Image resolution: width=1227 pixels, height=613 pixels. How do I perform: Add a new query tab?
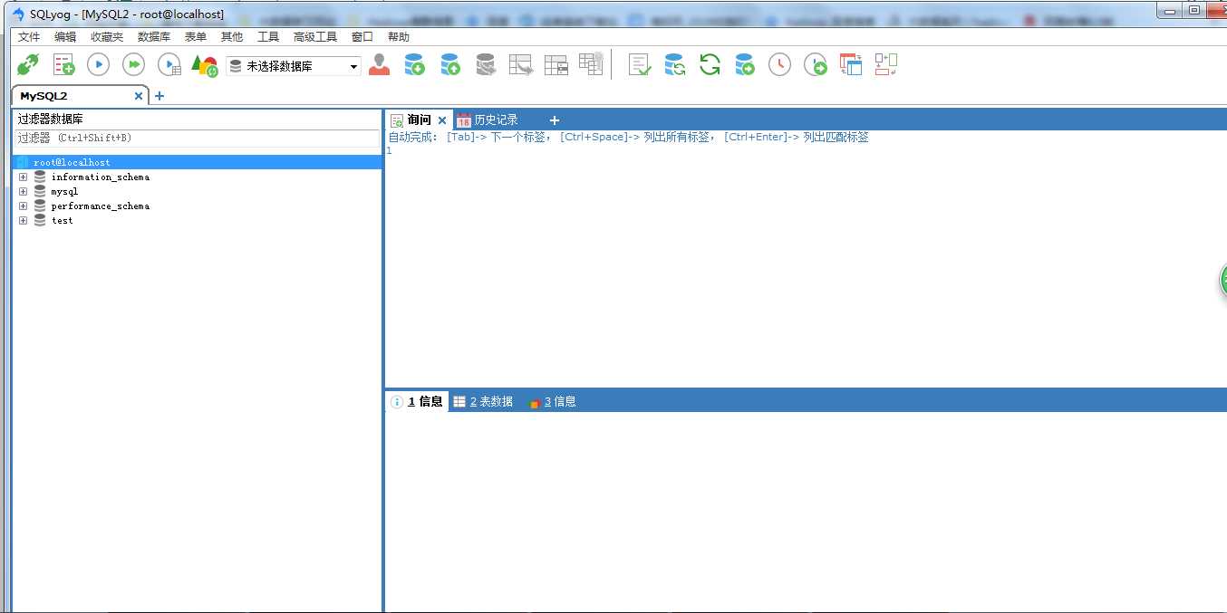click(555, 120)
